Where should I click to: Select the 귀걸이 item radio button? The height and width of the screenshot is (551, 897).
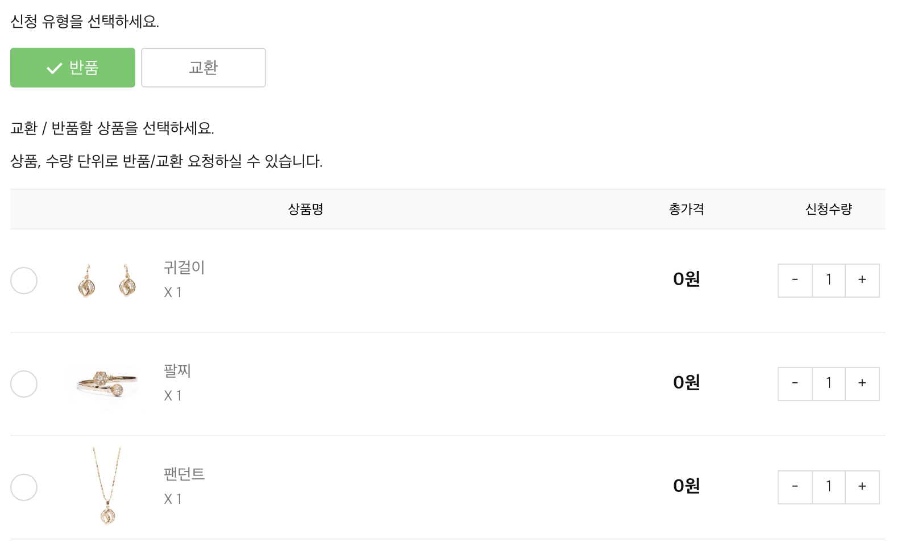(x=24, y=281)
